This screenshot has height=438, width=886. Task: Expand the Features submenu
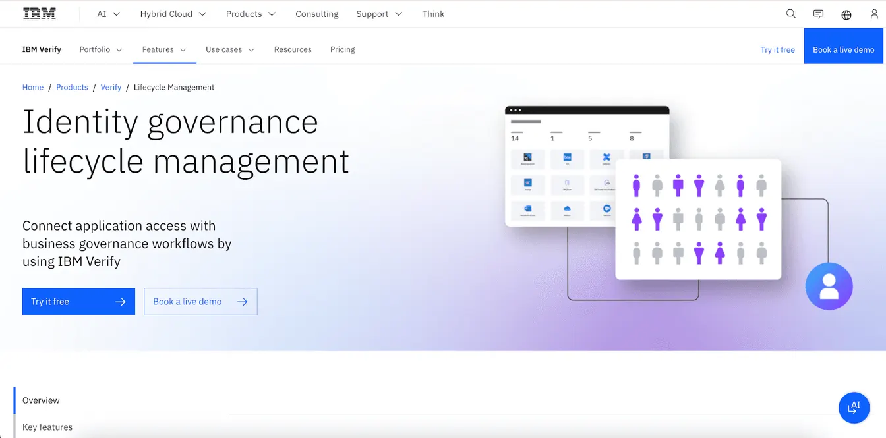tap(164, 49)
